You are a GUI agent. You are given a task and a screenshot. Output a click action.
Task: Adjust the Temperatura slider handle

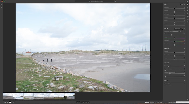(x=171, y=35)
